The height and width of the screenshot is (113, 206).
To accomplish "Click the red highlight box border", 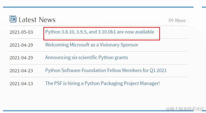I will [x=159, y=34].
